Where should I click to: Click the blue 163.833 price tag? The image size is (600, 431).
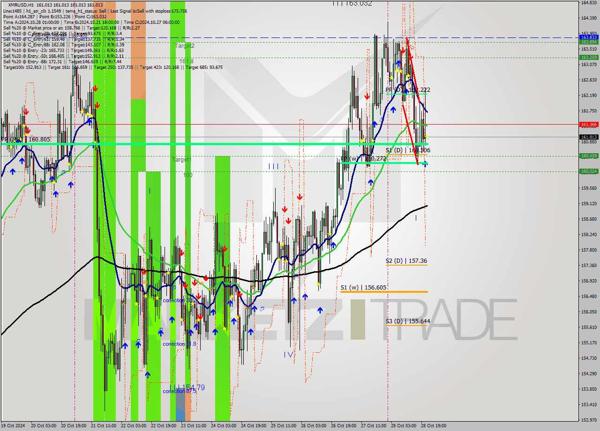[589, 37]
